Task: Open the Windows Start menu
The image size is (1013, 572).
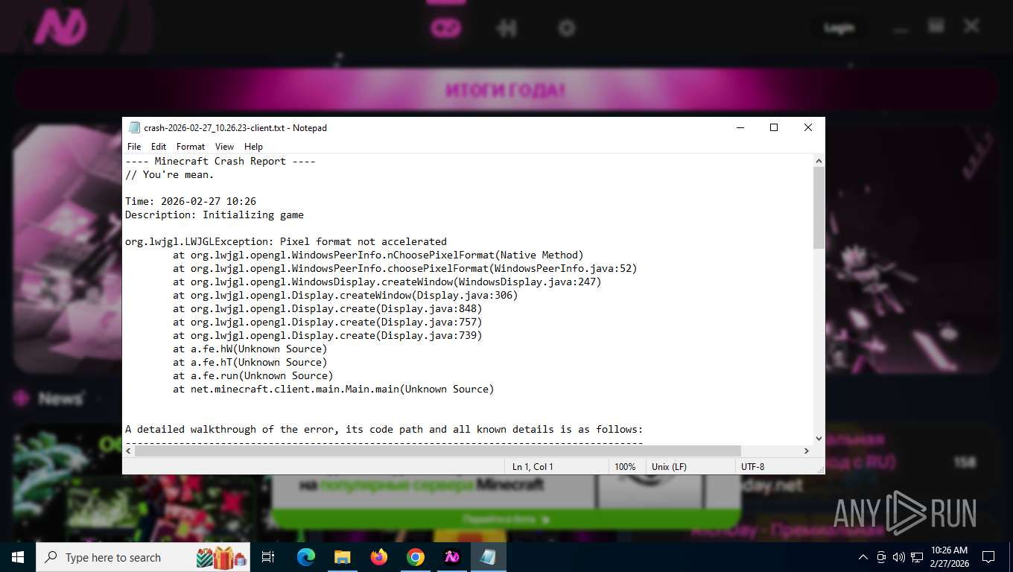Action: (x=18, y=557)
